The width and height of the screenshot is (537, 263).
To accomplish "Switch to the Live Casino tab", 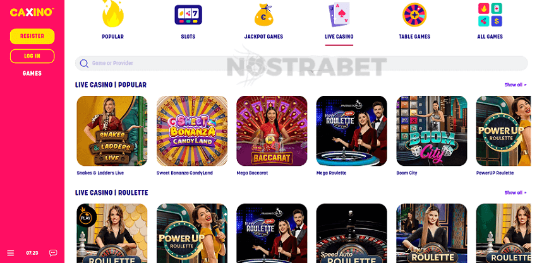I will tap(339, 37).
